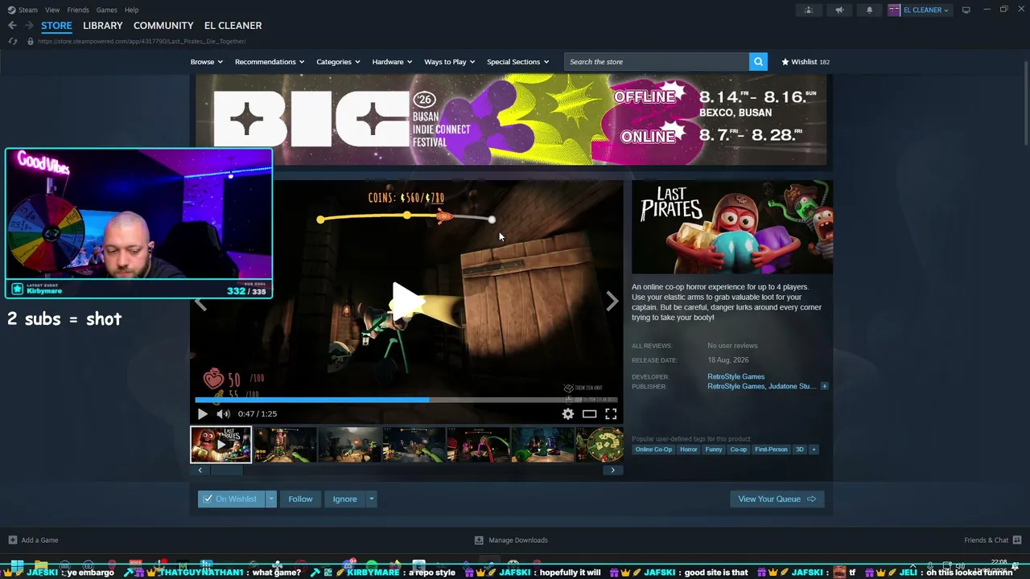This screenshot has width=1030, height=579.
Task: Open the friends activity icon in title bar
Action: click(x=809, y=10)
